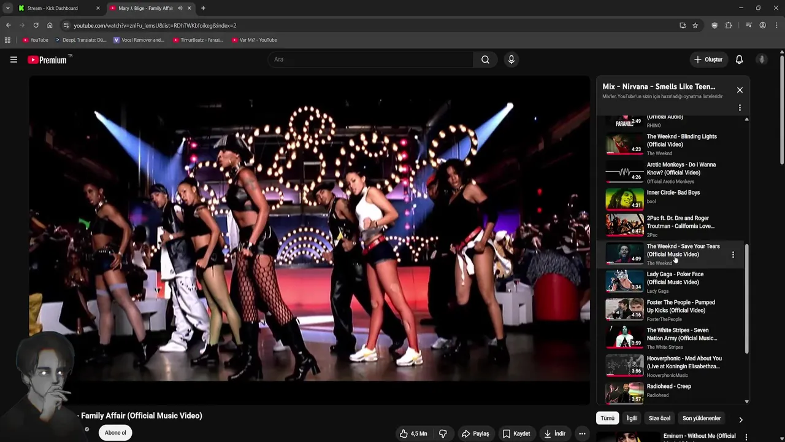
Task: Click the Family Affair video player area
Action: coord(309,240)
